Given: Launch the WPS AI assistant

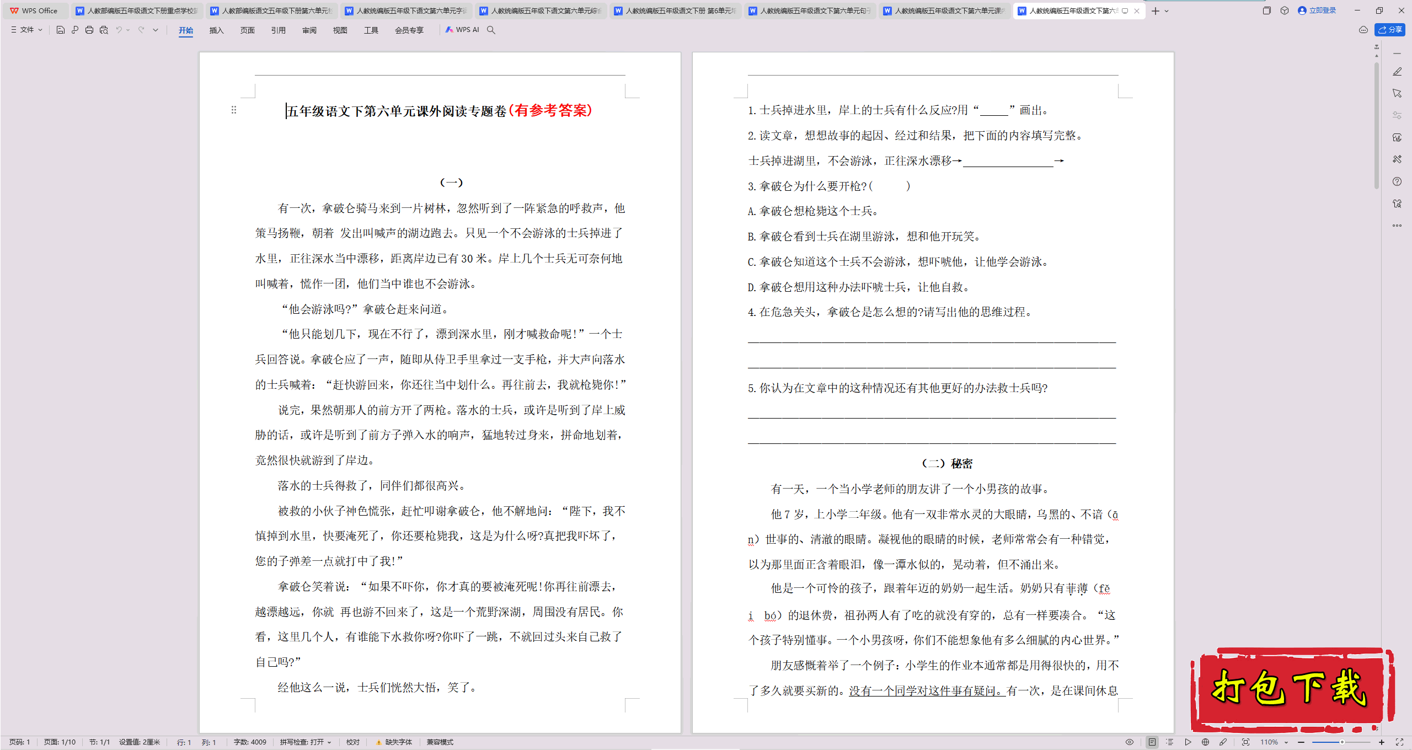Looking at the screenshot, I should coord(462,30).
